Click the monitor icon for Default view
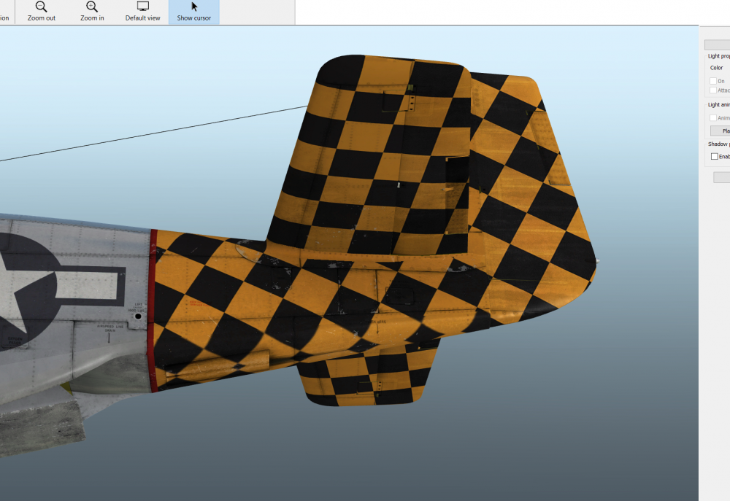Screen dimensions: 730x501 coord(142,7)
